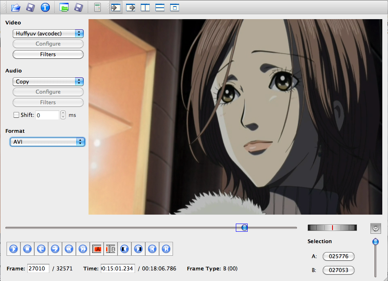Select top-and-bottom preview mode
Viewport: 388px width, 281px height.
coord(160,7)
